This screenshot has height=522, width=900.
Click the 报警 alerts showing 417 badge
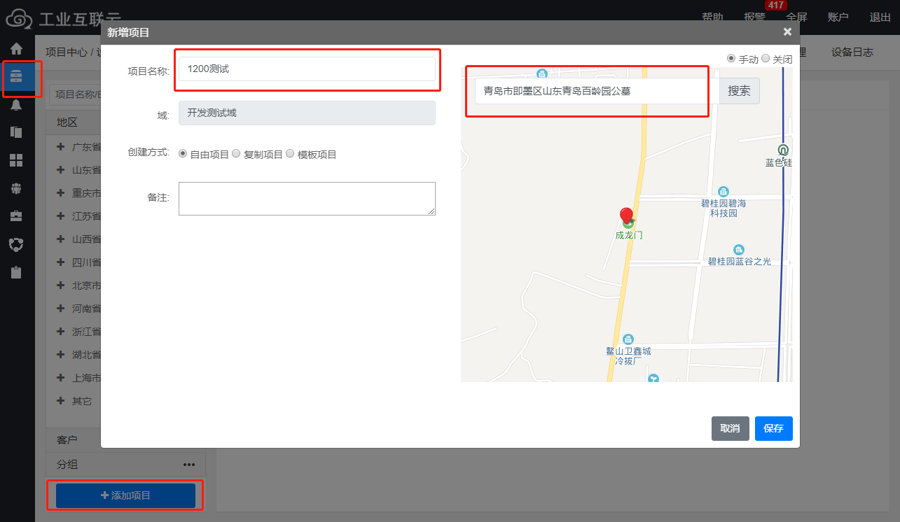754,17
